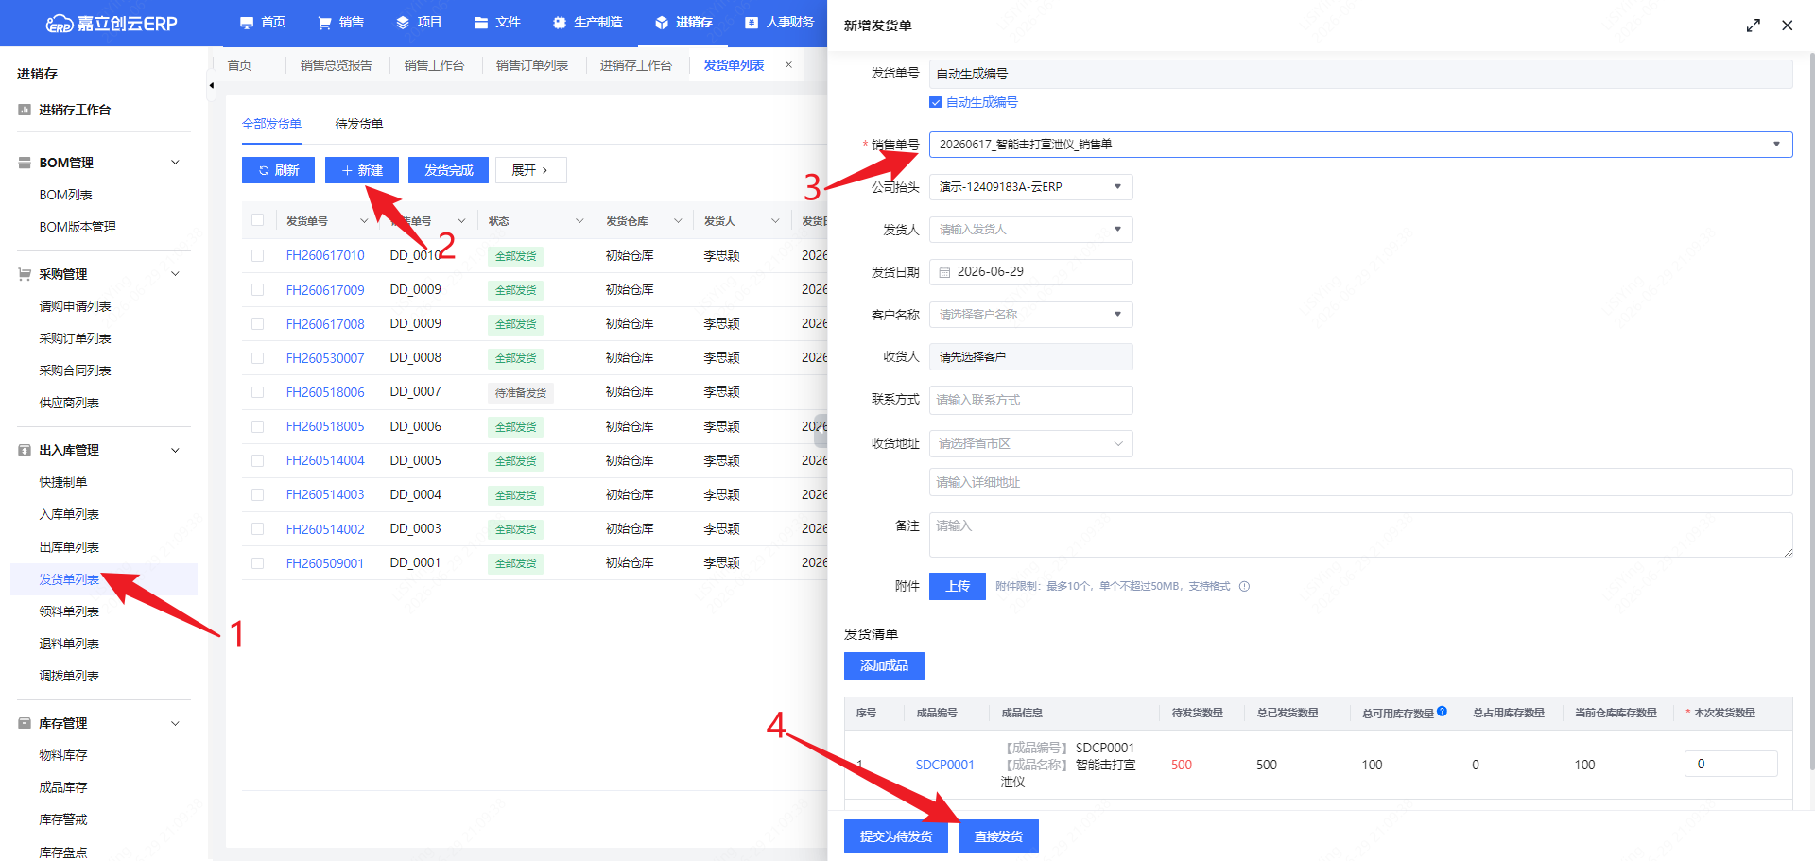Screen dimensions: 1815x861
Task: Click the 添加成品 button
Action: pos(884,665)
